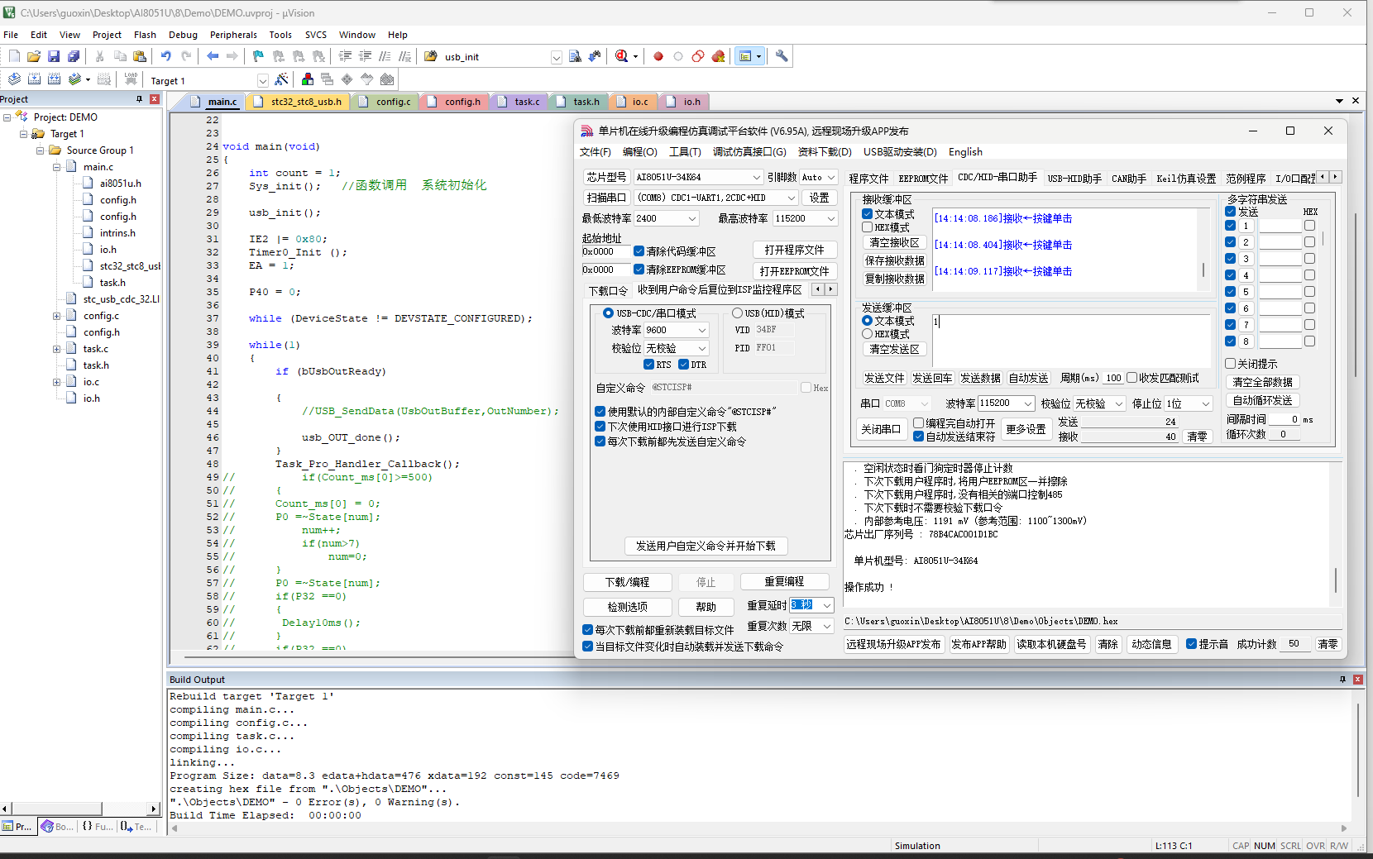Comment selection icon
The image size is (1373, 859).
tap(385, 56)
